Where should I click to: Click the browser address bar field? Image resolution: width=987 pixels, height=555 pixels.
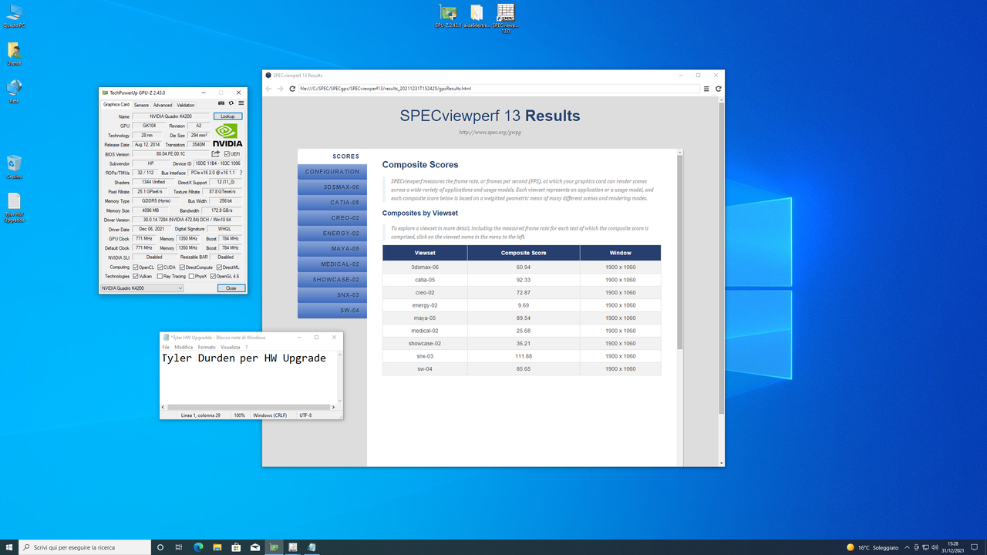tap(499, 89)
